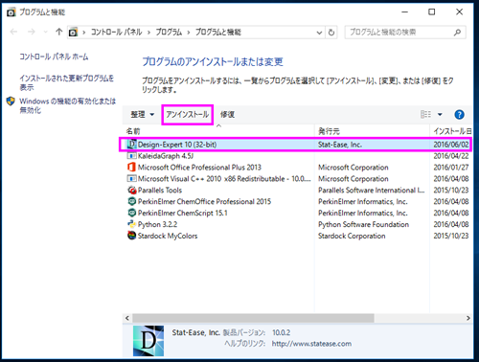Image resolution: width=479 pixels, height=362 pixels.
Task: Expand the chevron after コントロール パネル
Action: pos(148,33)
